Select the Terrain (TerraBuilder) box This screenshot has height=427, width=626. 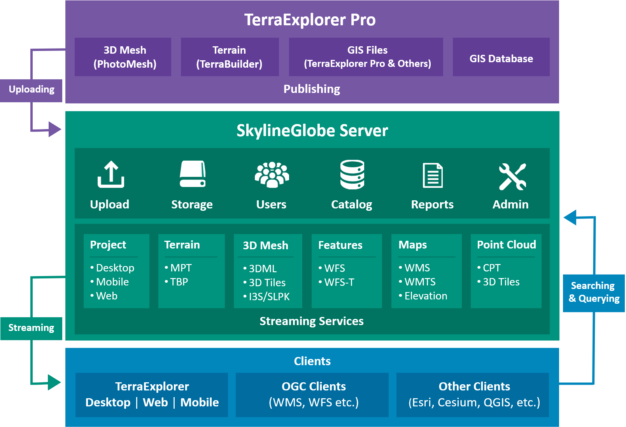230,57
